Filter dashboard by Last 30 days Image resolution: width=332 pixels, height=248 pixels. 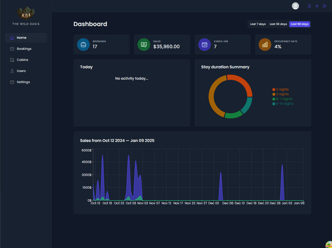click(278, 24)
